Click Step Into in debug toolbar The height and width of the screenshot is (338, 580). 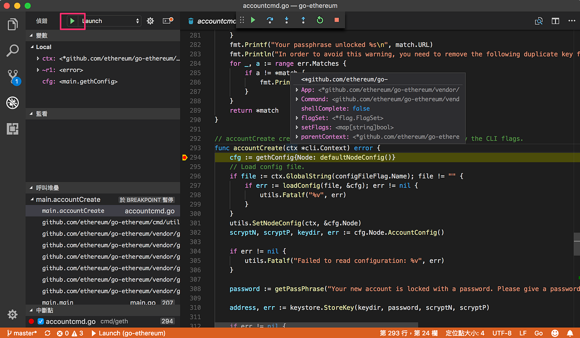287,20
